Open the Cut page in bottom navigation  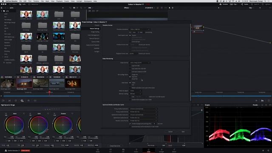pyautogui.click(x=110, y=150)
